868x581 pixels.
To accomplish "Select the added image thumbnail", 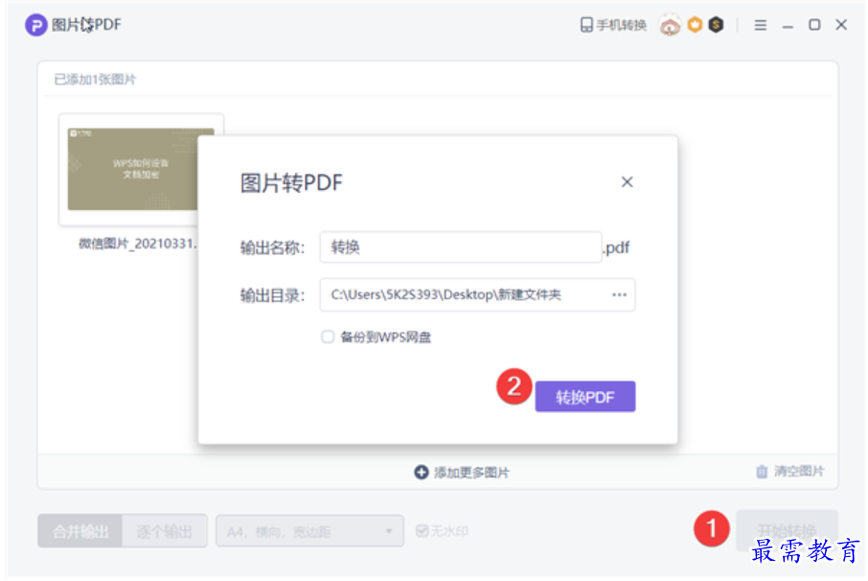I will point(141,170).
